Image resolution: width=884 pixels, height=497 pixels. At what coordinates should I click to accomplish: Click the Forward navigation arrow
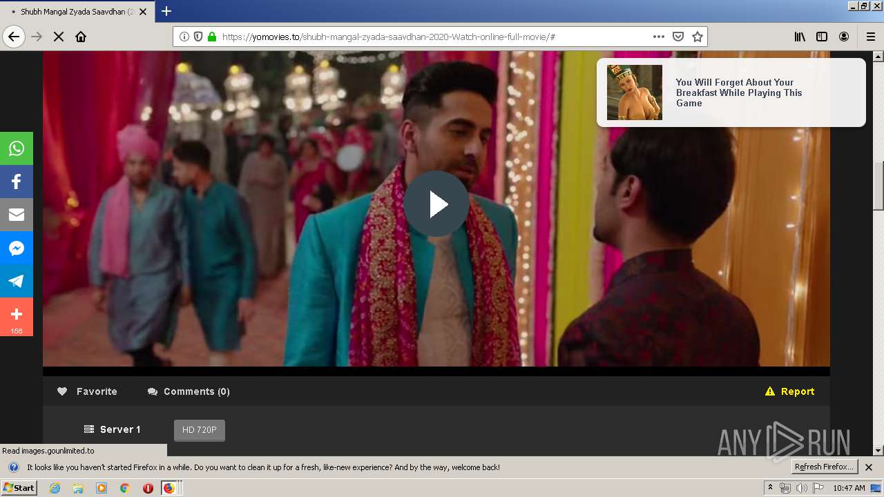coord(37,37)
